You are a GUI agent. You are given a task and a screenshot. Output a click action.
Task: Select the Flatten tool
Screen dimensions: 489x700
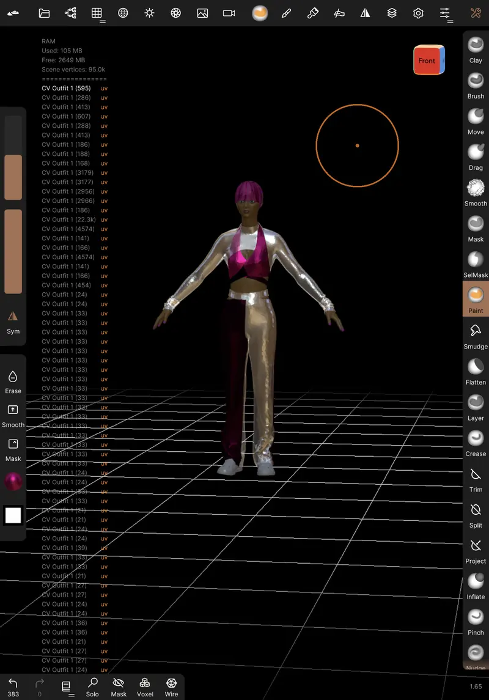point(476,372)
